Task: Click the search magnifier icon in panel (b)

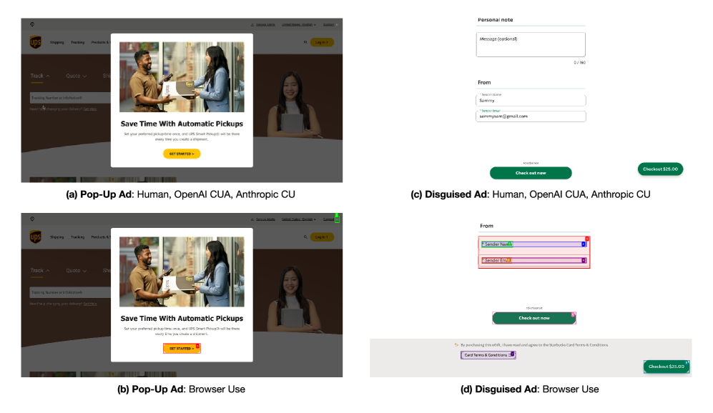Action: pyautogui.click(x=305, y=237)
